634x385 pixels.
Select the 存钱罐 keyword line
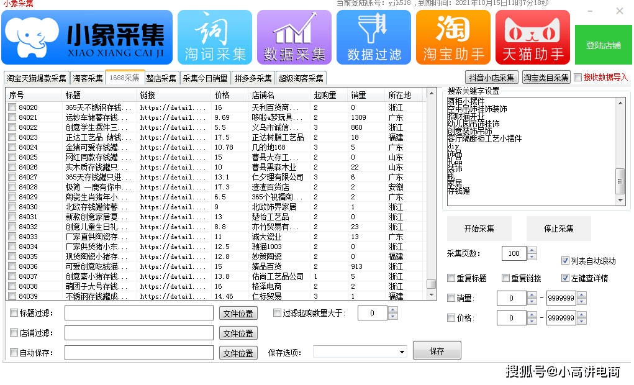pos(458,191)
